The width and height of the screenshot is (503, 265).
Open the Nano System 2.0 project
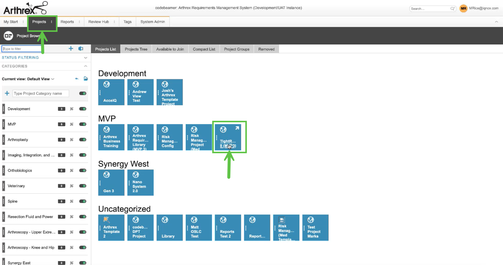[x=140, y=183]
